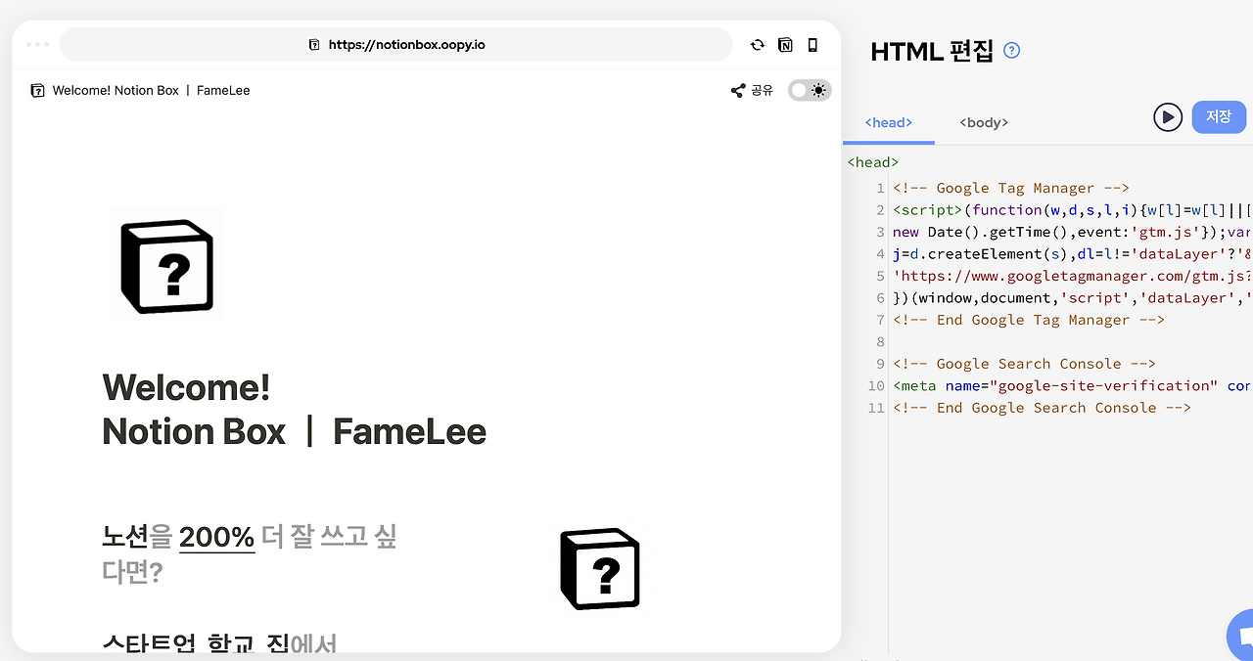Image resolution: width=1253 pixels, height=661 pixels.
Task: Open the Notion icon in preview bar
Action: (x=785, y=45)
